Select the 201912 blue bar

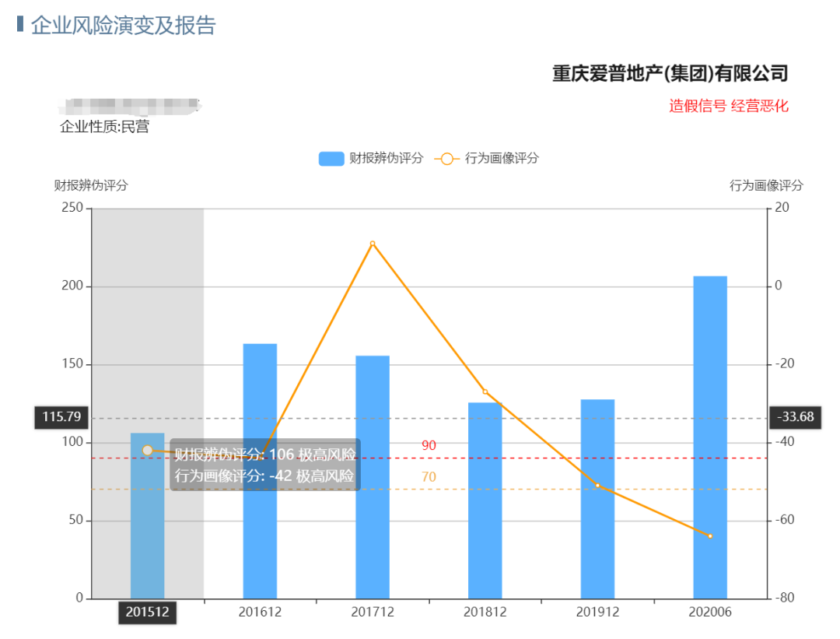(597, 499)
